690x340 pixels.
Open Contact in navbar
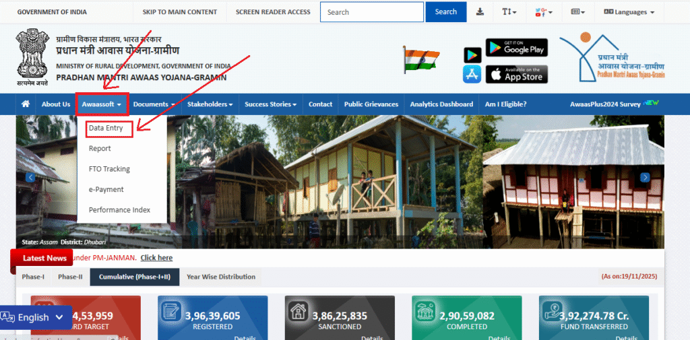click(x=320, y=104)
